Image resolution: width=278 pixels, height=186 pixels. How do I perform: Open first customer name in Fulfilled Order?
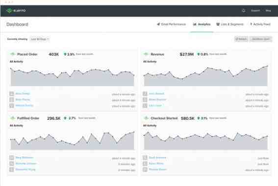25,158
